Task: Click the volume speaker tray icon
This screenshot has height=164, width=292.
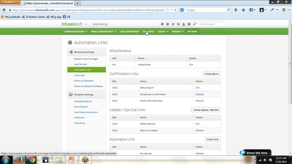Action: pyautogui.click(x=265, y=160)
